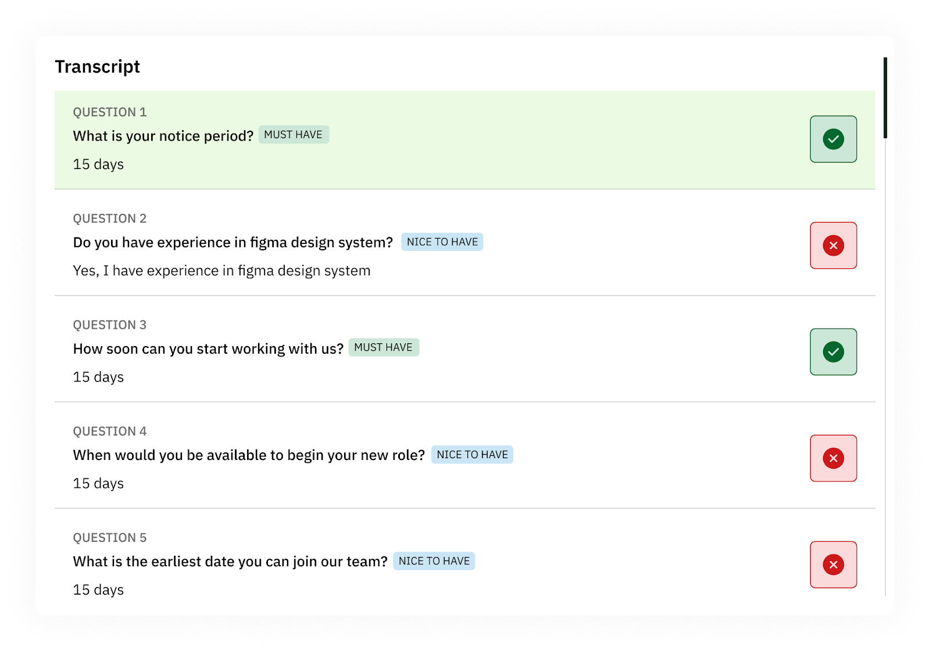Click the MUST HAVE tag on notice period question
The width and height of the screenshot is (930, 651).
294,135
